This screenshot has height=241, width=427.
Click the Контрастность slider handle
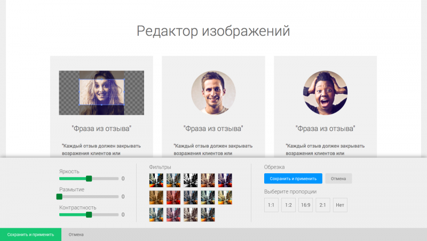89,215
